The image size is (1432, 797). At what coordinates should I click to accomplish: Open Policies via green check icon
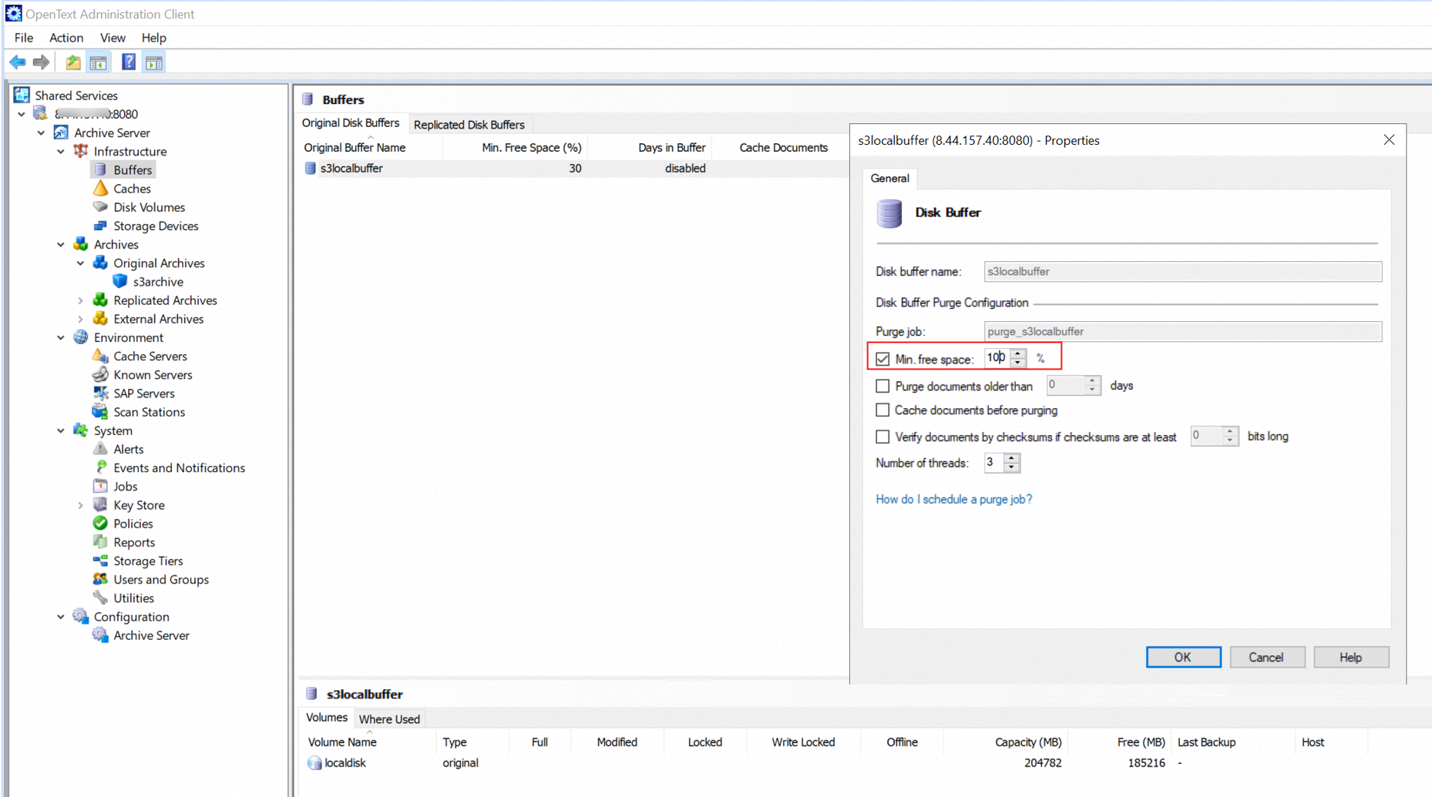coord(100,524)
